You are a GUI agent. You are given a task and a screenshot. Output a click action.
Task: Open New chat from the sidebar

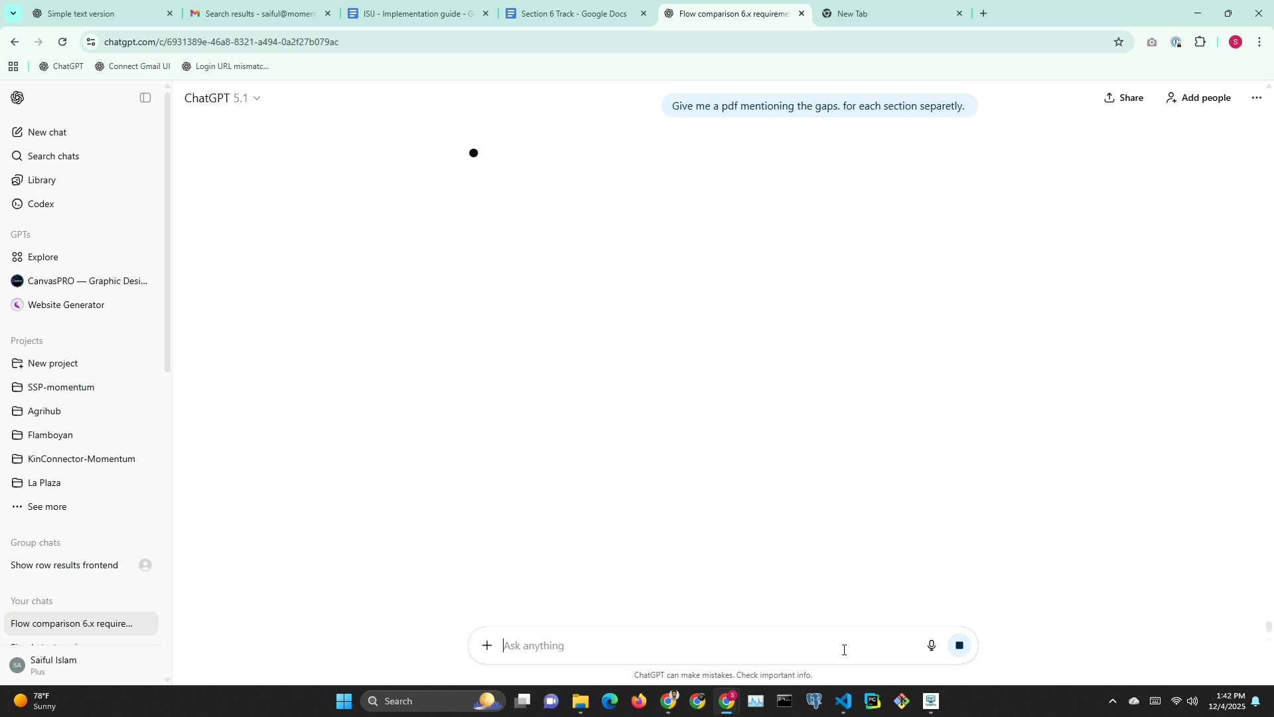click(46, 132)
